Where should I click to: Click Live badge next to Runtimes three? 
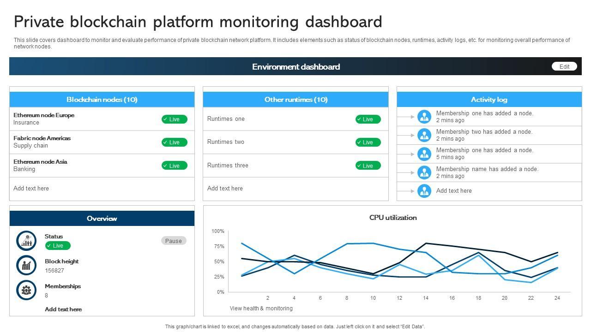click(368, 166)
